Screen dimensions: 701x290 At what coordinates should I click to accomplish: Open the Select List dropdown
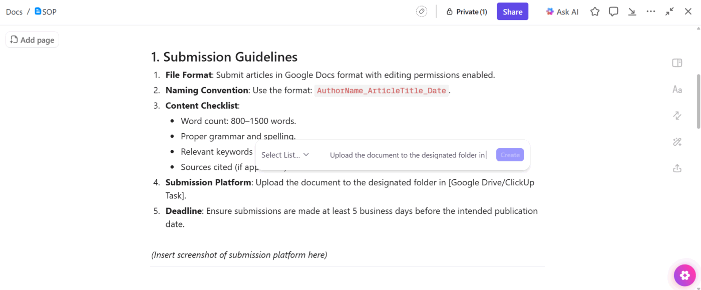[x=284, y=155]
